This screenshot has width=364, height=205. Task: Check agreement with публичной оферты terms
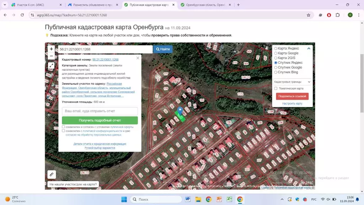[x=64, y=126]
